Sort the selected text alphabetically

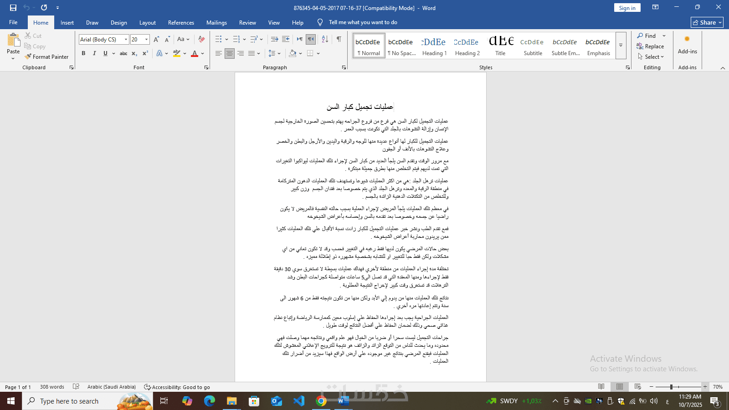325,40
